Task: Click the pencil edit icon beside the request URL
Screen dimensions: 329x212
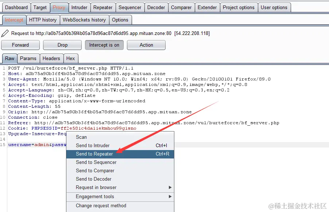Action: coord(5,33)
